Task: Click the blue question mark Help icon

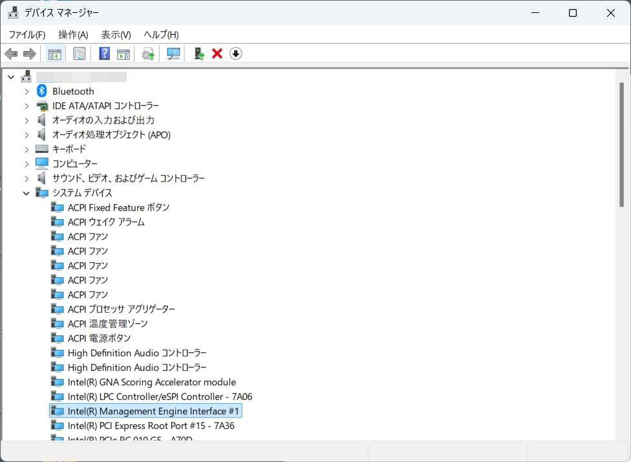Action: pyautogui.click(x=104, y=54)
